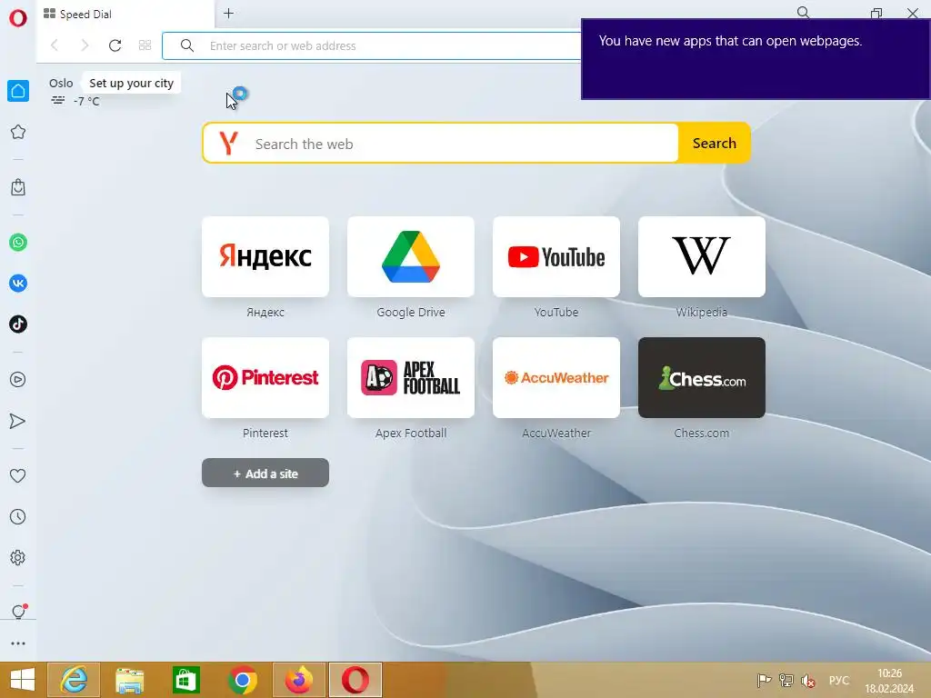
Task: Switch the РУС input language indicator
Action: [x=839, y=680]
